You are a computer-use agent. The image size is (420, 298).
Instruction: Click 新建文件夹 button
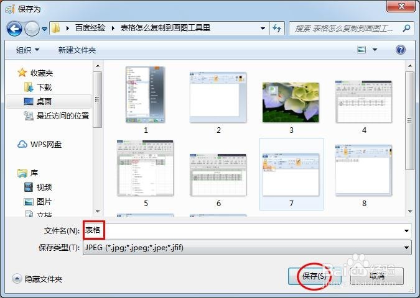pos(77,50)
